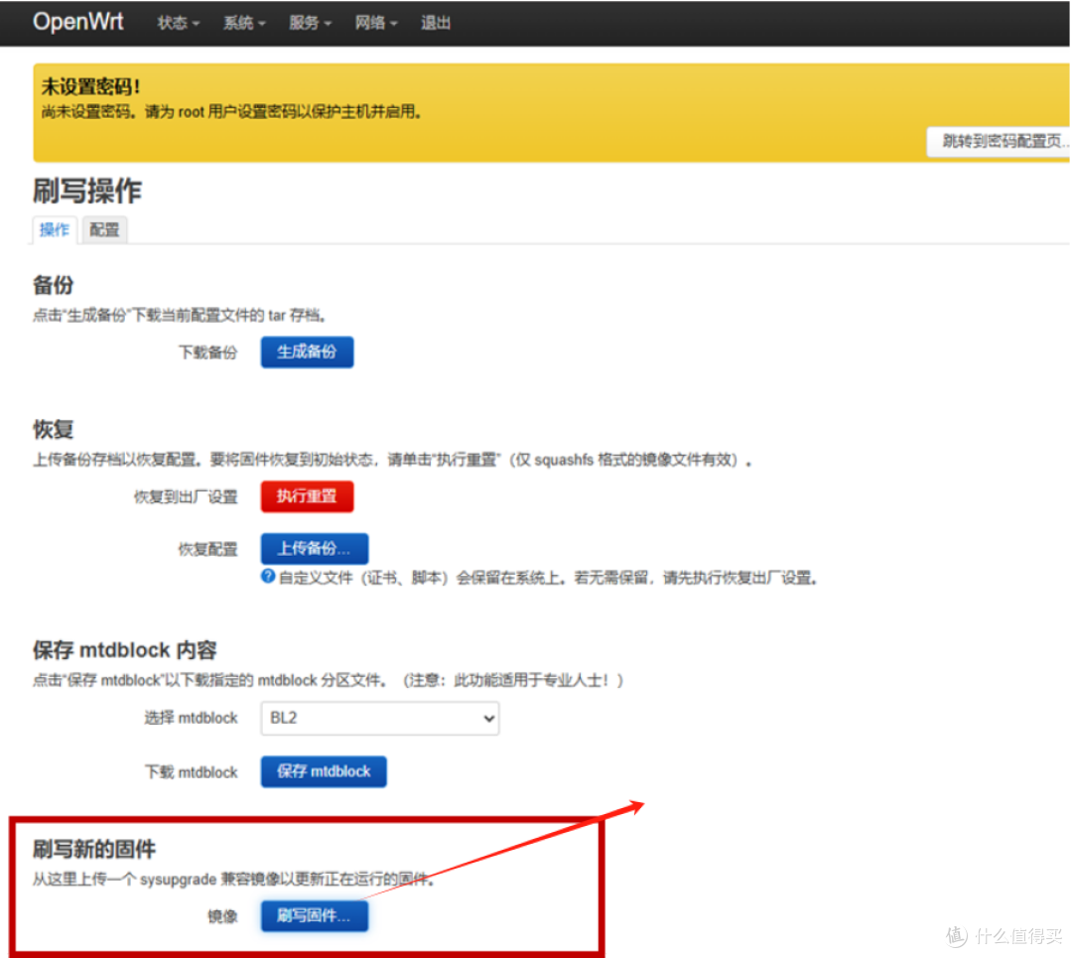Switch to the 操作 tab
Viewport: 1072px width, 958px height.
click(x=54, y=229)
